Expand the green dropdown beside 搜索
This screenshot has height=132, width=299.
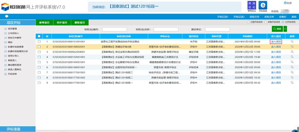285,29
